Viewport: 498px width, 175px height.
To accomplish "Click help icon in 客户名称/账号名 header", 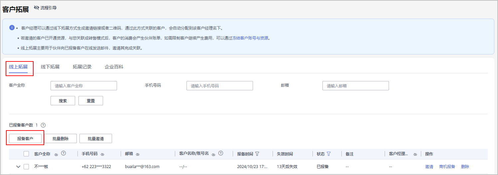I will (220, 153).
